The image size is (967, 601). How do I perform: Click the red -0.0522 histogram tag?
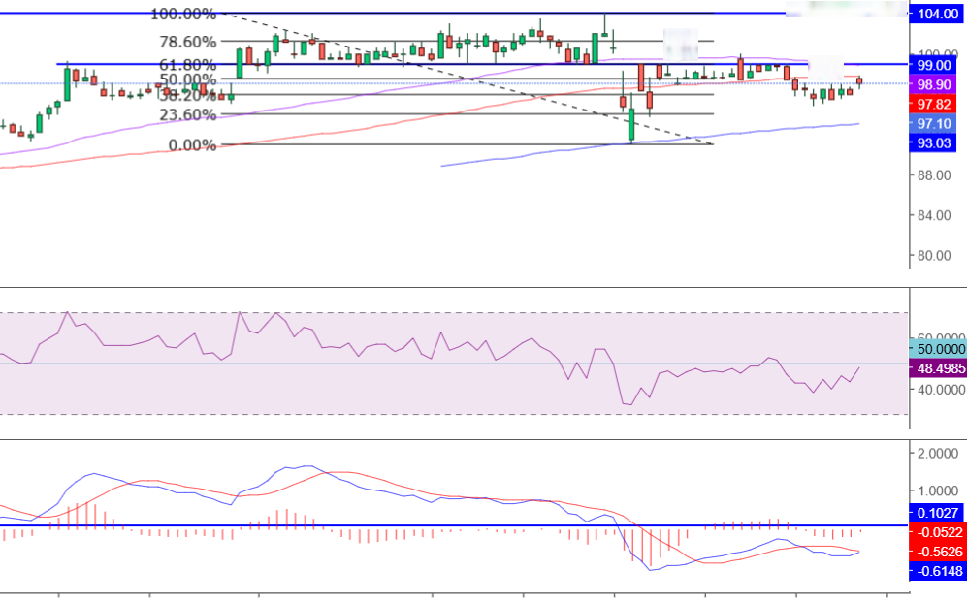coord(938,532)
